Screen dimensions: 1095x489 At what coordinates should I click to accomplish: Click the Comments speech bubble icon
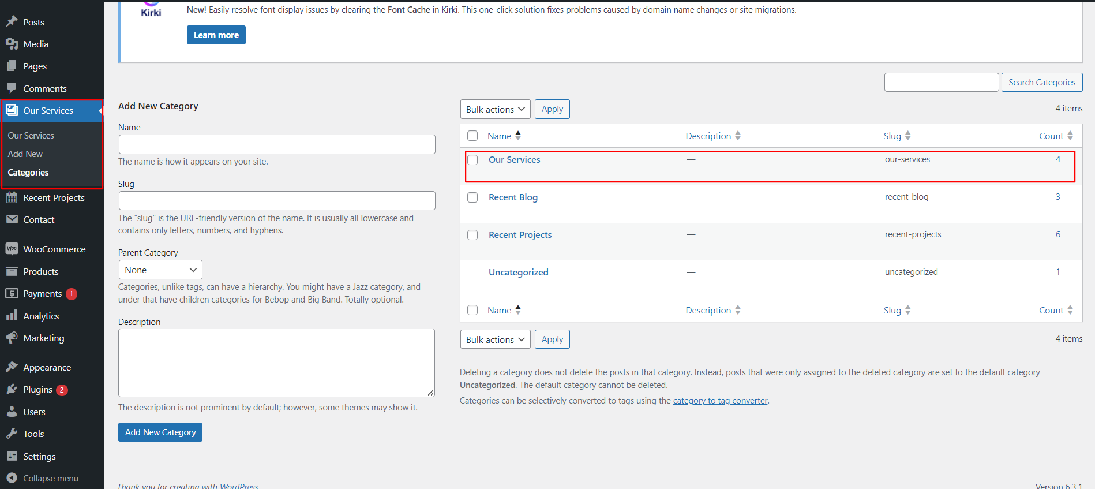coord(12,88)
